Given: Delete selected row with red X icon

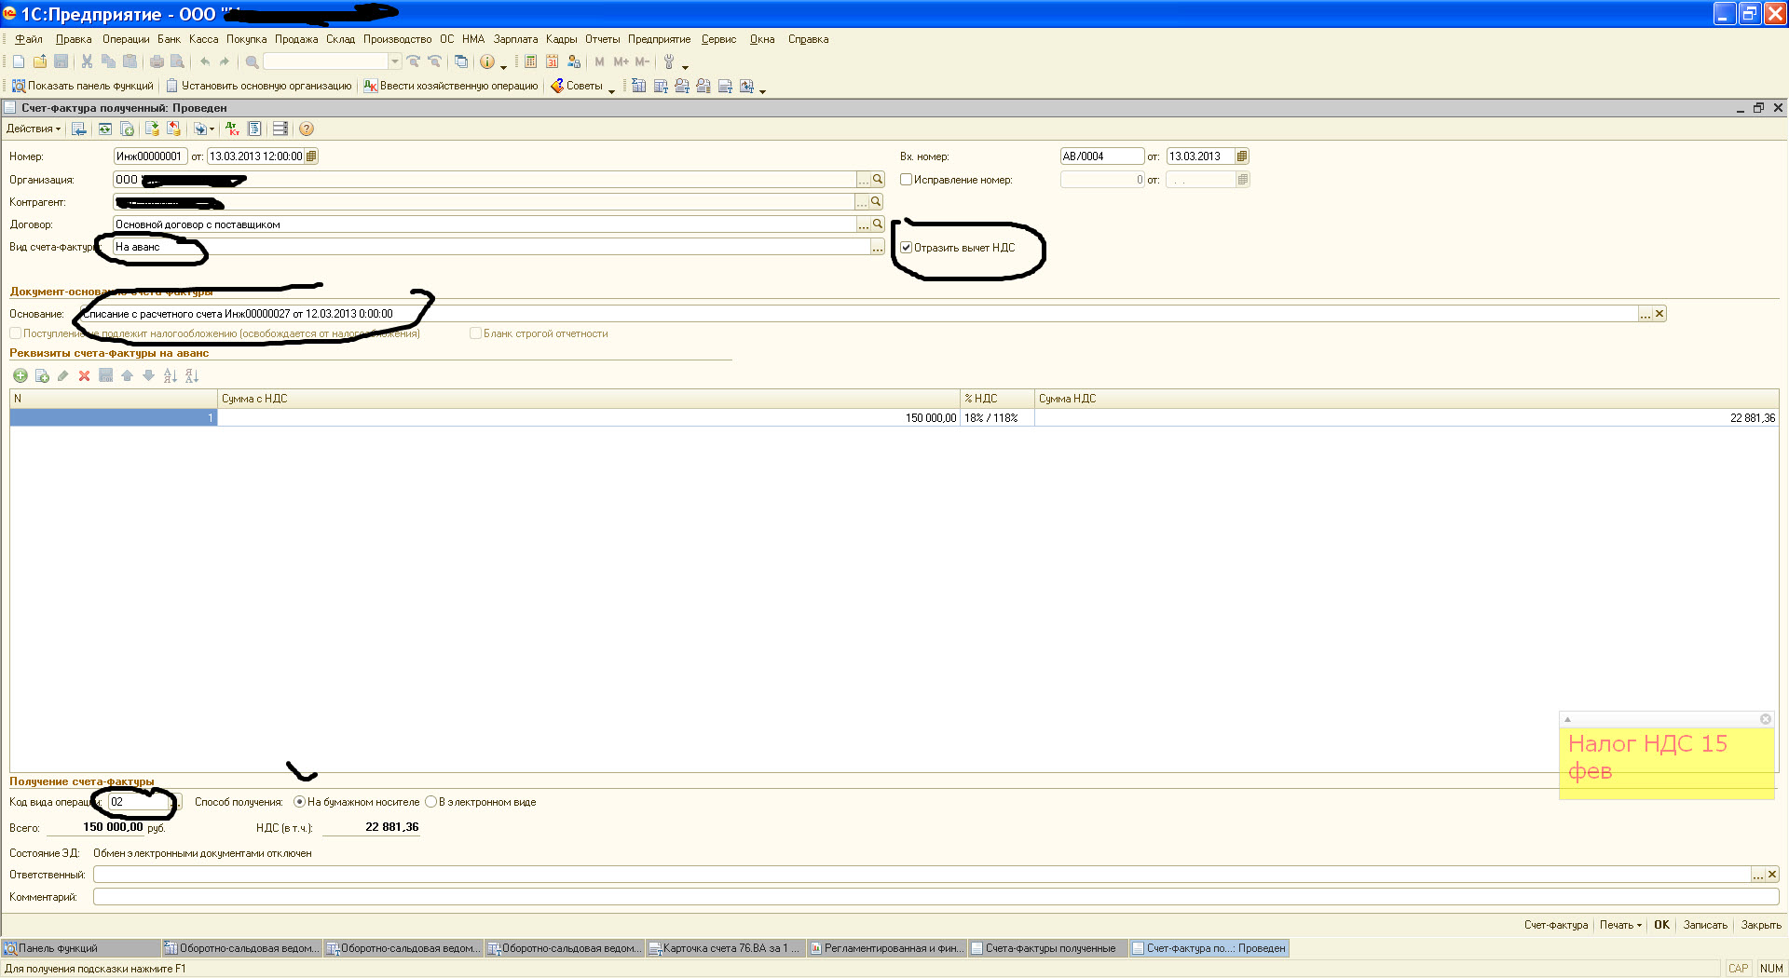Looking at the screenshot, I should tap(84, 375).
